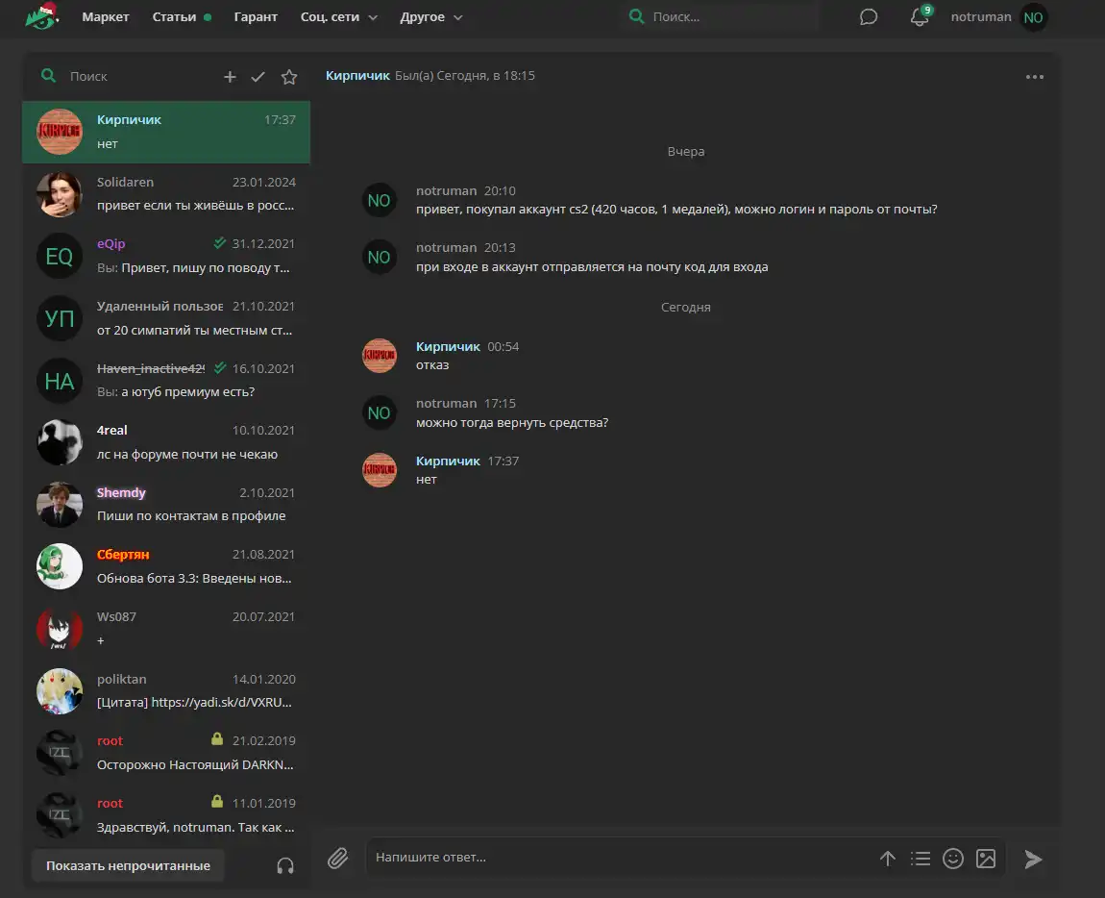Open Кирпичик profile link in chat header
This screenshot has height=898, width=1105.
357,75
